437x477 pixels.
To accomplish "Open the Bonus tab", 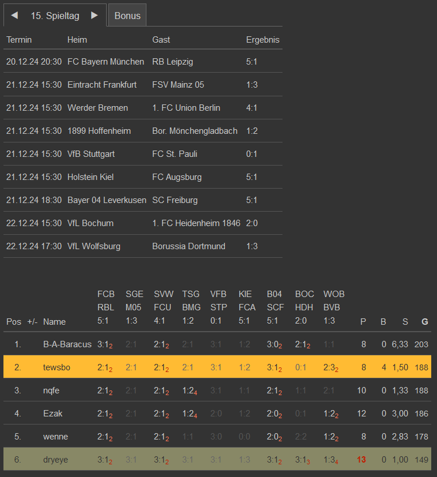I will click(127, 16).
